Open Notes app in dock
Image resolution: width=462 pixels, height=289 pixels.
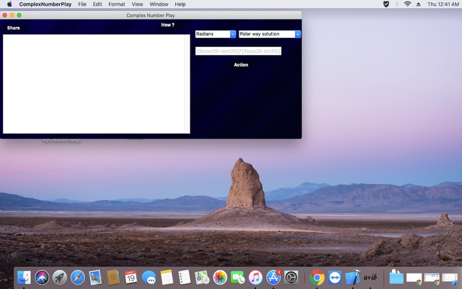167,277
